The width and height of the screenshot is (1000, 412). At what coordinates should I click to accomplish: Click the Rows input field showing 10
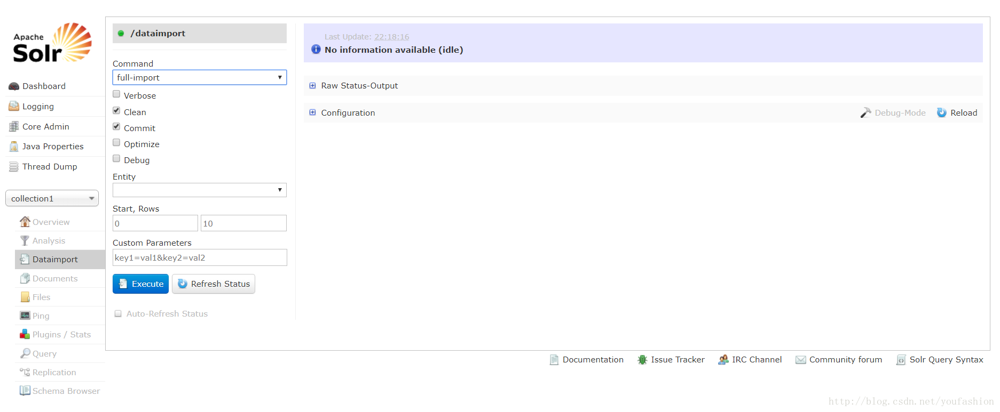pos(243,223)
